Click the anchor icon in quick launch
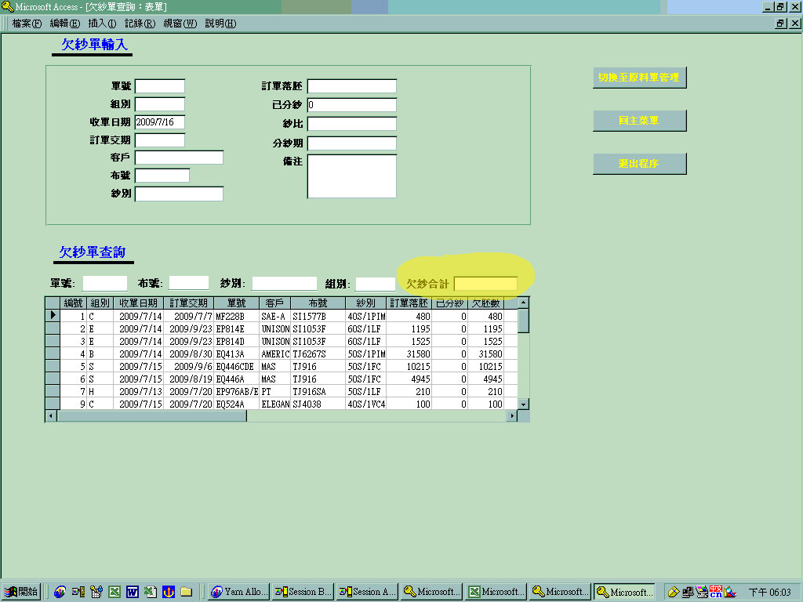The height and width of the screenshot is (602, 803). 169,593
